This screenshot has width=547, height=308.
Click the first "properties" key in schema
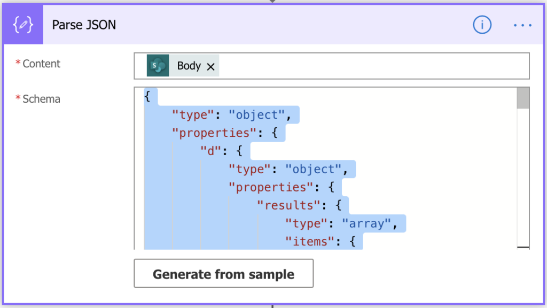(214, 133)
